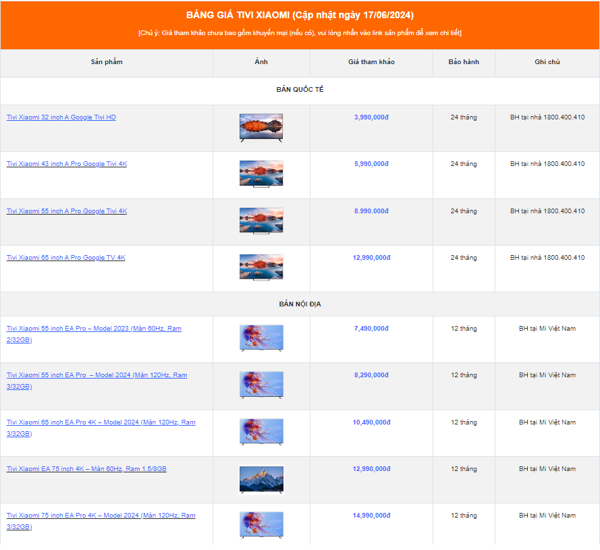Open 65 inch EA Pro 4K Model 2024 link
The height and width of the screenshot is (550, 600).
coord(101,428)
